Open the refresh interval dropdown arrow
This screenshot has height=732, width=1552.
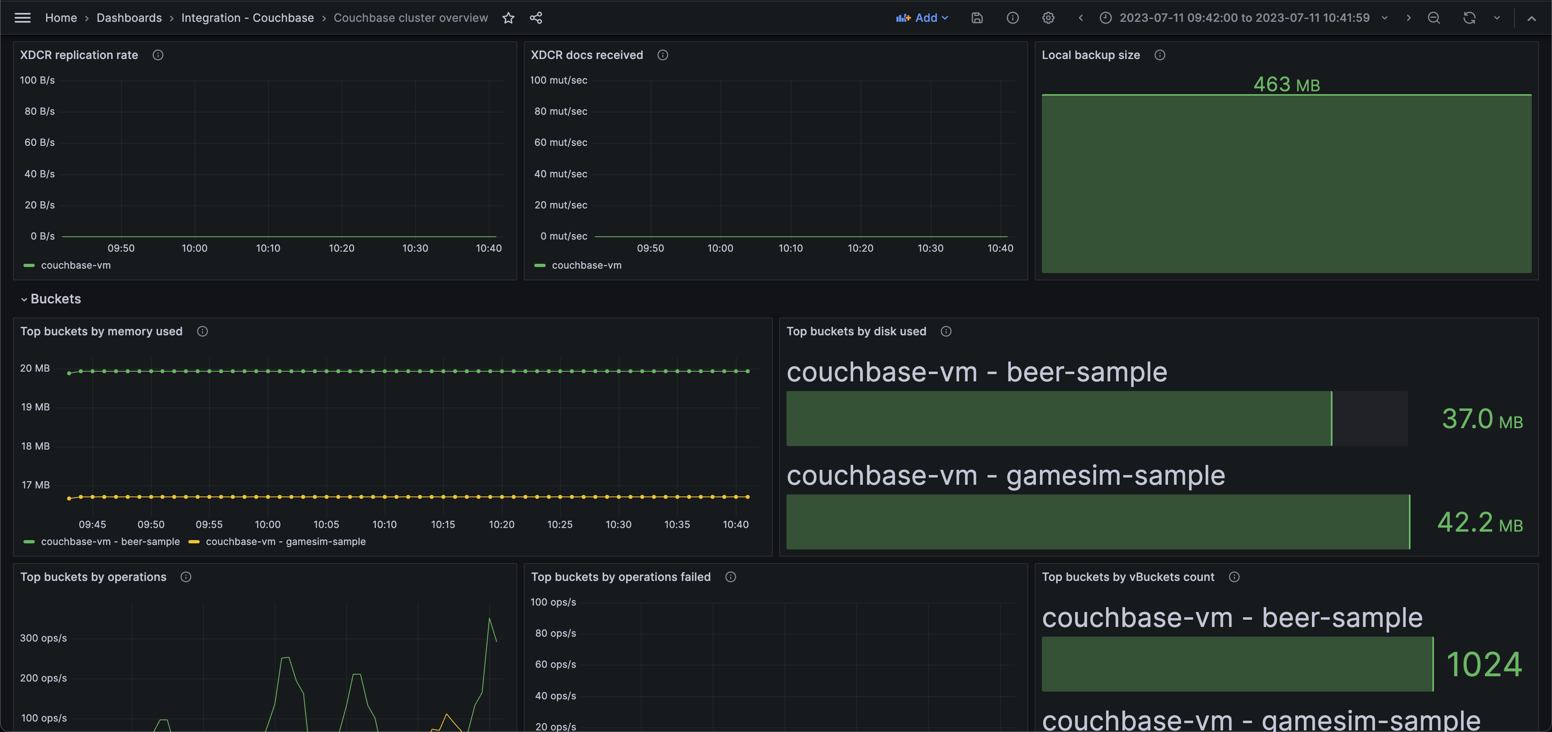pos(1497,18)
